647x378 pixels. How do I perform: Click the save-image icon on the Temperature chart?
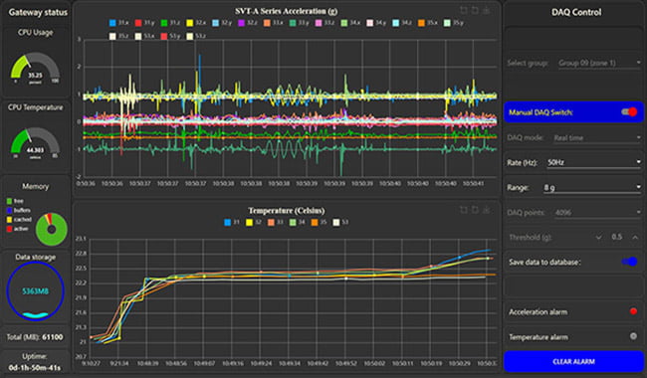486,210
